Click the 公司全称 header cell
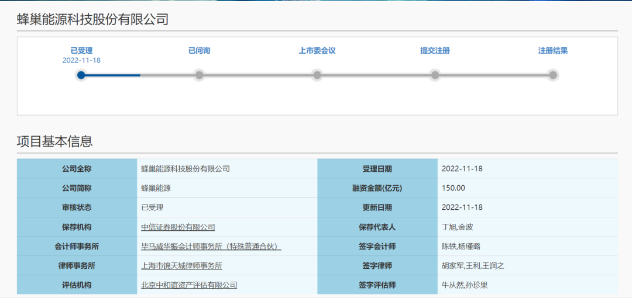 (77, 169)
